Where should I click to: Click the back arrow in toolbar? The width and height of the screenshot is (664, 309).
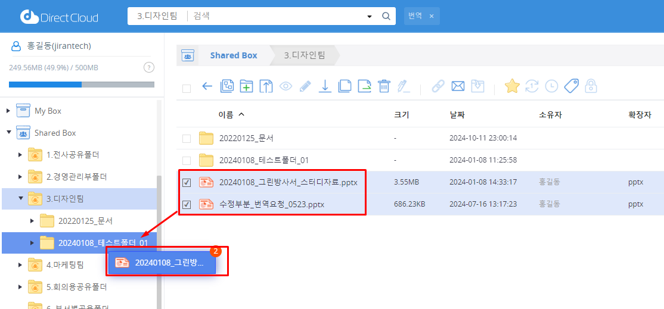(207, 86)
